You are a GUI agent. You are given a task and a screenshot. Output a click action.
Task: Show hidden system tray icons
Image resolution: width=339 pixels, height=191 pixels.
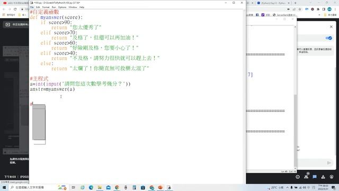[x=287, y=187]
